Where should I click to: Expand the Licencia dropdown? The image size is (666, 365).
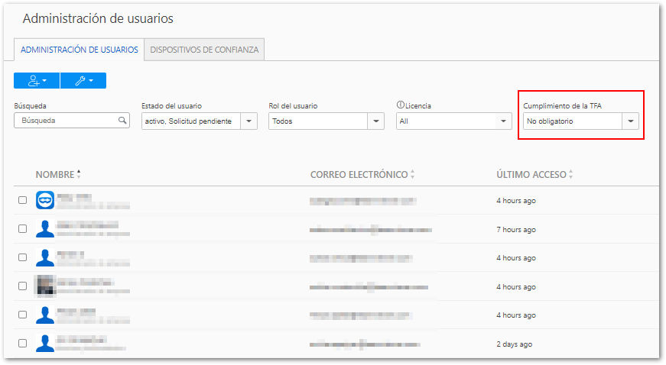pos(503,121)
